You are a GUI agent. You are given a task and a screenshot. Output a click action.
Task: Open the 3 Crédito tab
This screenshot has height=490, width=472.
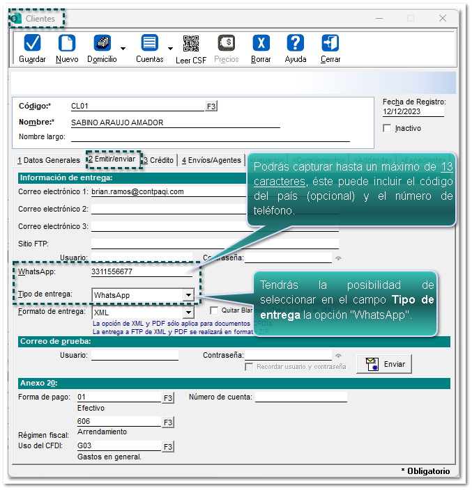click(159, 160)
